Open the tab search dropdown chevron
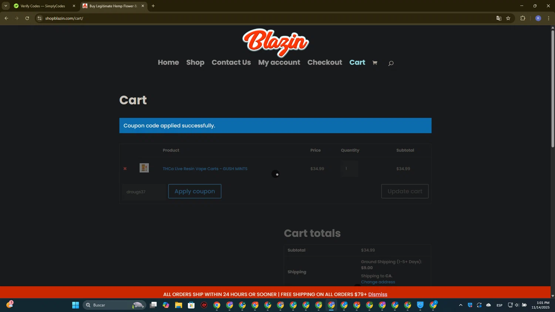 point(6,6)
